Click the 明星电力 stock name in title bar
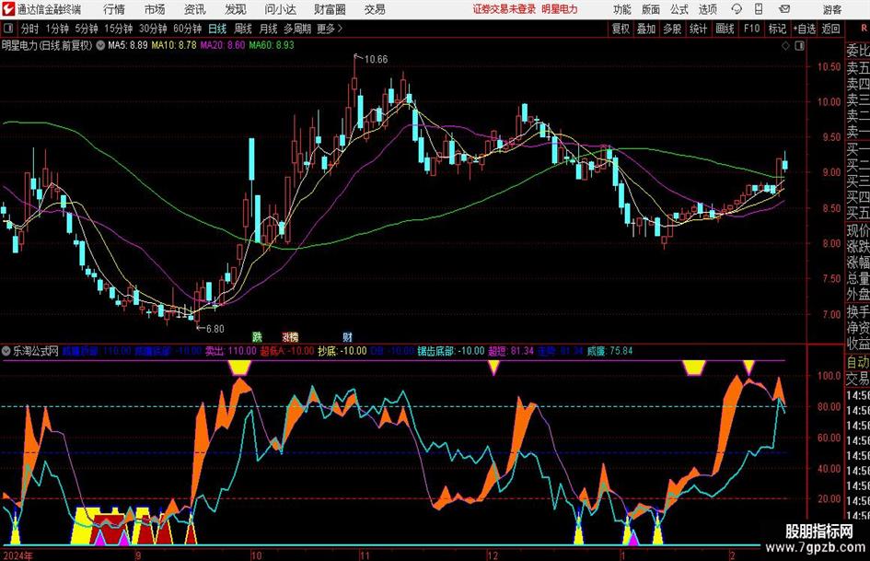 pyautogui.click(x=560, y=9)
